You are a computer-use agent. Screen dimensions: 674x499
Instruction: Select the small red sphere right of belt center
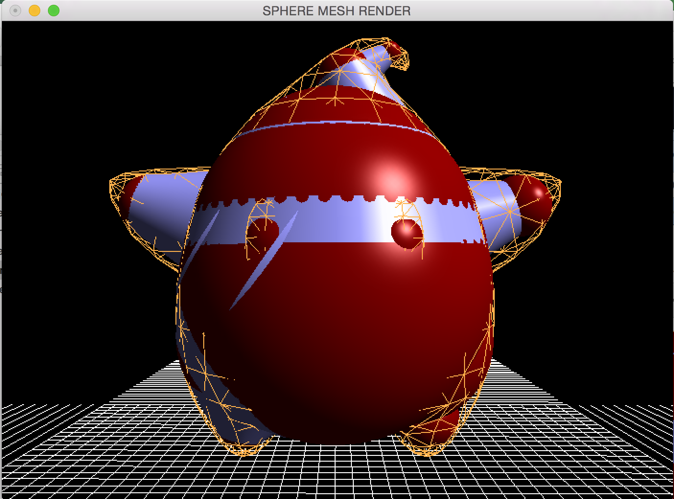tap(407, 234)
